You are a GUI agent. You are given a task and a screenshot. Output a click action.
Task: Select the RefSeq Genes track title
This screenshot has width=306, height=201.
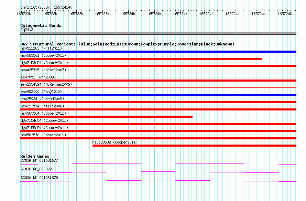point(35,156)
